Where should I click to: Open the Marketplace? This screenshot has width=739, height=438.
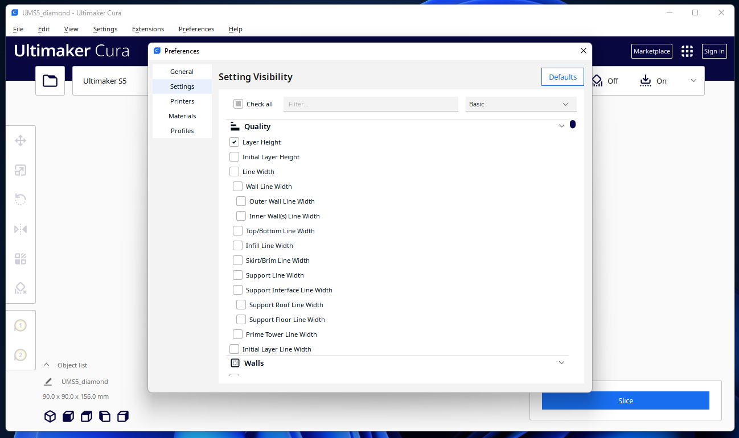[x=652, y=51]
